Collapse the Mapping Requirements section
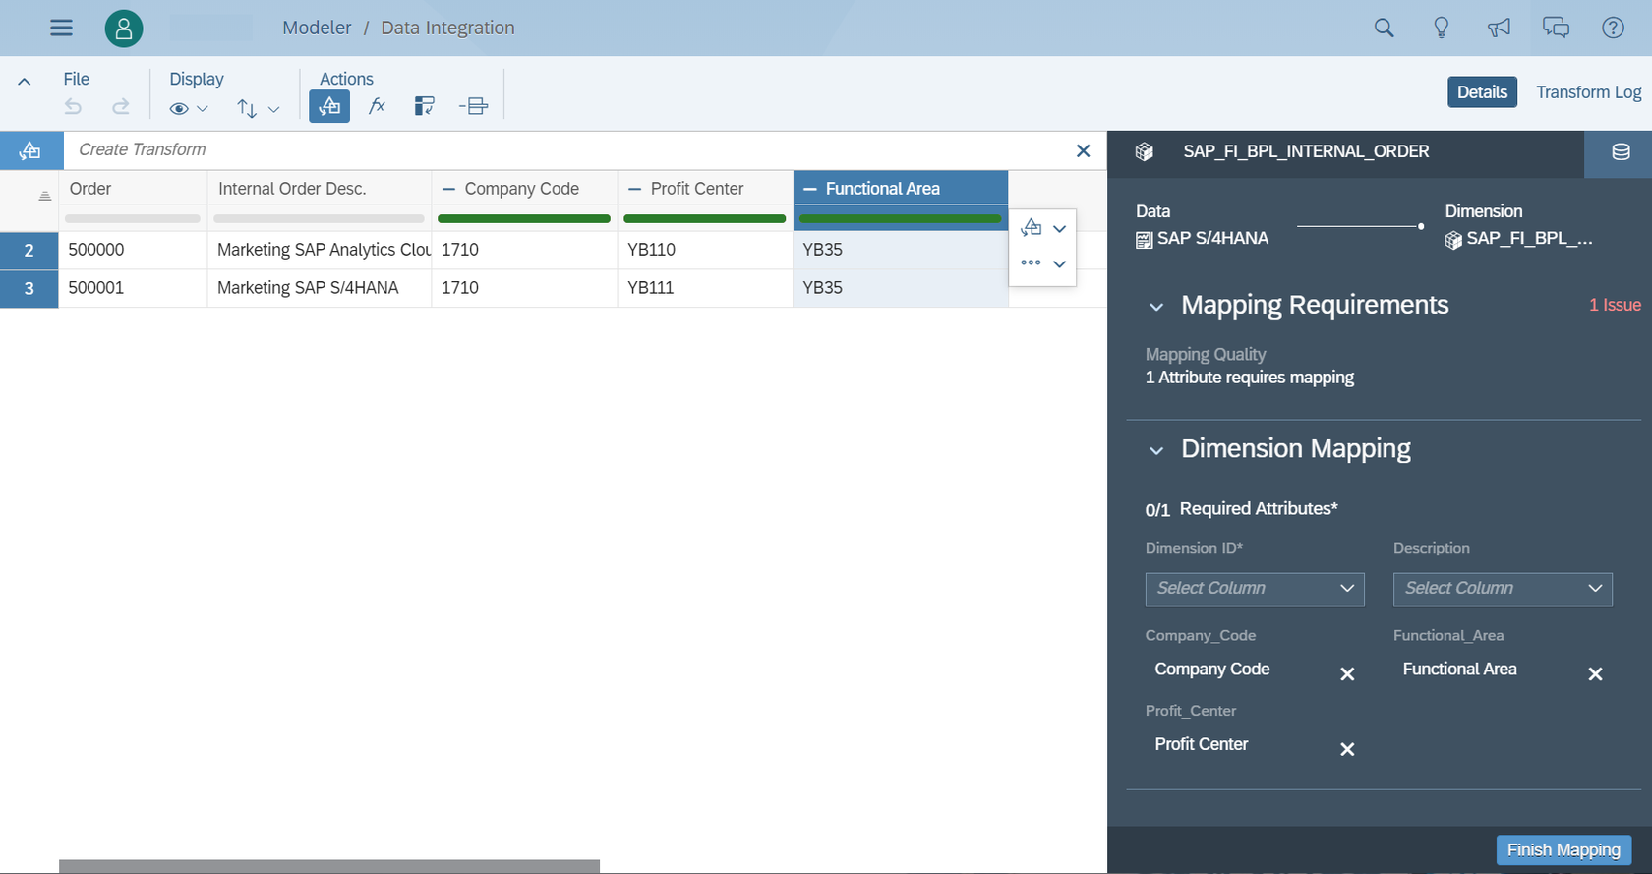The image size is (1652, 874). tap(1156, 307)
